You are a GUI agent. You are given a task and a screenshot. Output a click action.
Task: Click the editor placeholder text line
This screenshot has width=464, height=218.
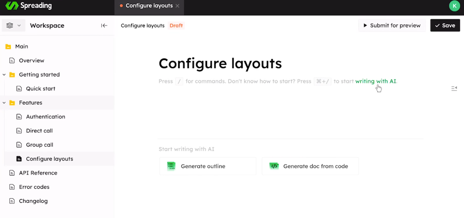pos(278,81)
